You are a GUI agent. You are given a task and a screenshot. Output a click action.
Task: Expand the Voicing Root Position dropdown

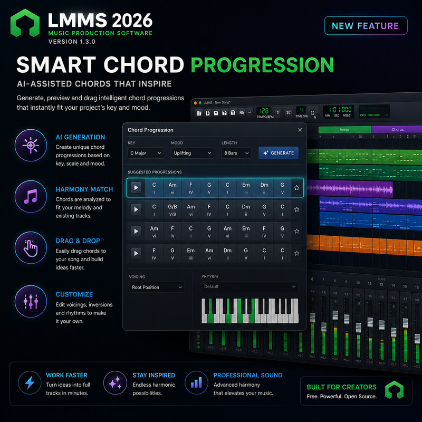pos(157,287)
